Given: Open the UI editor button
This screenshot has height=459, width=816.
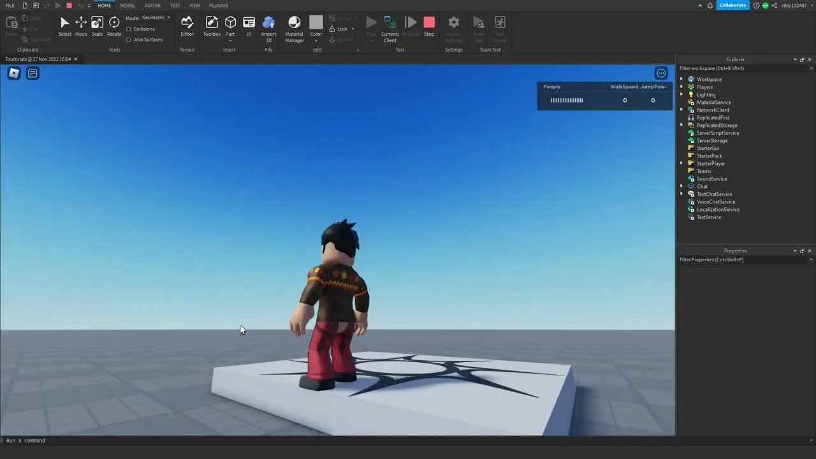Looking at the screenshot, I should (249, 26).
